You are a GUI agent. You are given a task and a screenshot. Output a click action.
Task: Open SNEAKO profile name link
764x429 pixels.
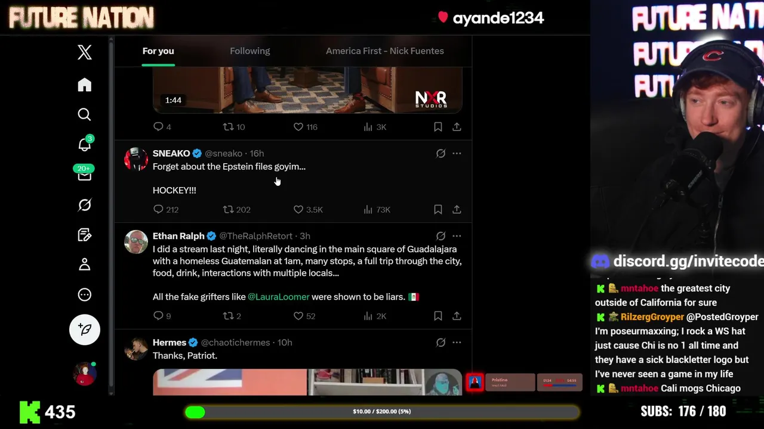click(x=171, y=153)
